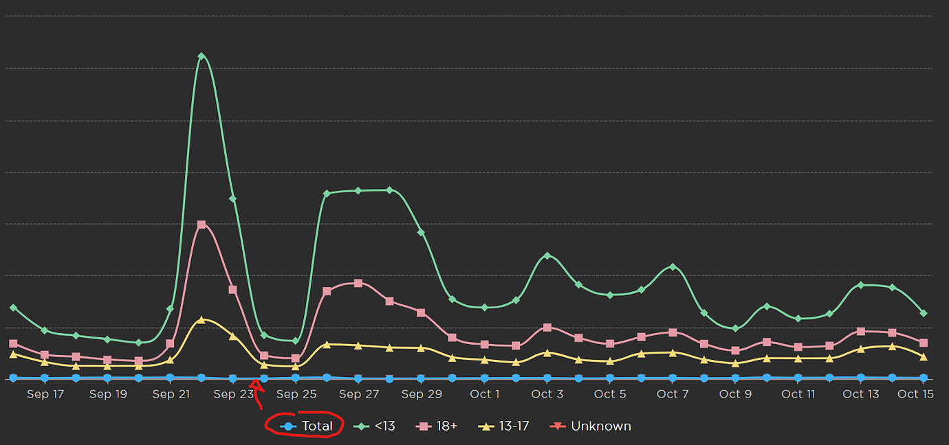Hide the 18+ series via legend
Screen dimensions: 949x445
tap(437, 426)
